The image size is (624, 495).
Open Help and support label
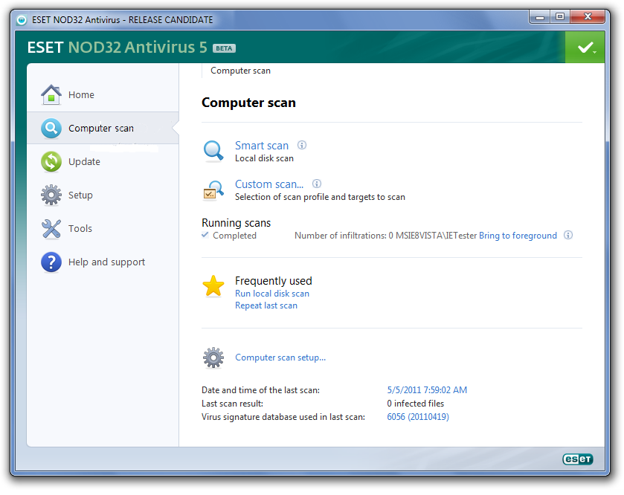point(106,262)
